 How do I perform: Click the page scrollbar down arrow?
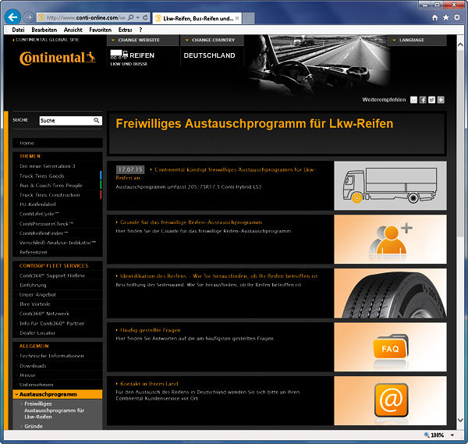(x=460, y=420)
